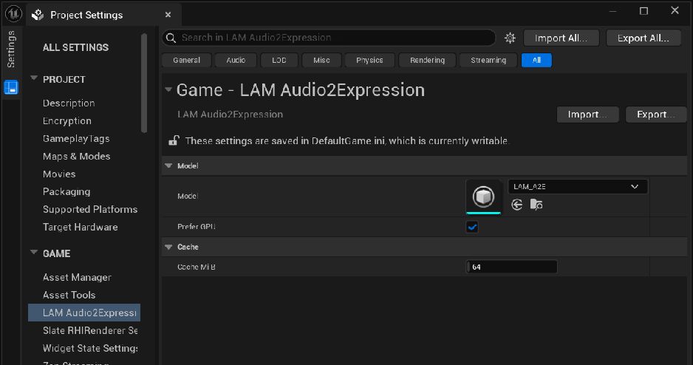Click the Cache MiB label
The width and height of the screenshot is (693, 365).
click(197, 267)
